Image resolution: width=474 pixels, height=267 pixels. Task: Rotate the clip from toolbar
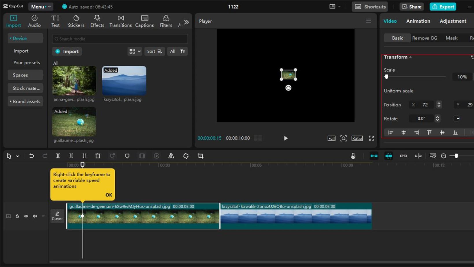186,156
